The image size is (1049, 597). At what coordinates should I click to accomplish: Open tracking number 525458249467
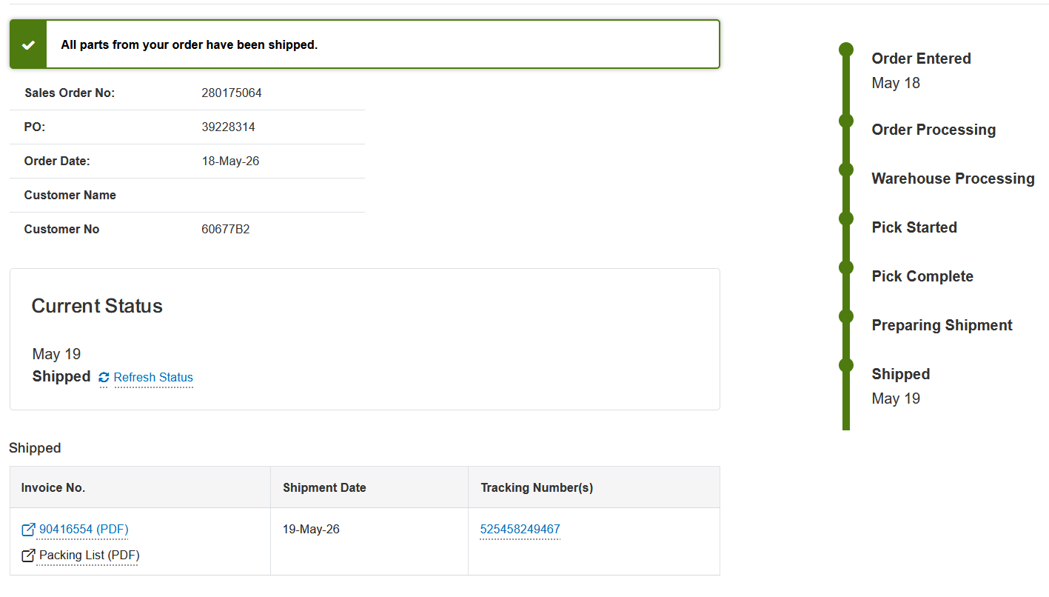coord(520,530)
